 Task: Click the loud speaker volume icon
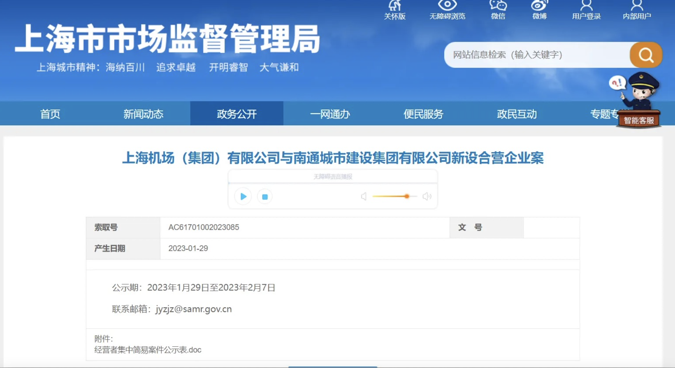pyautogui.click(x=426, y=196)
